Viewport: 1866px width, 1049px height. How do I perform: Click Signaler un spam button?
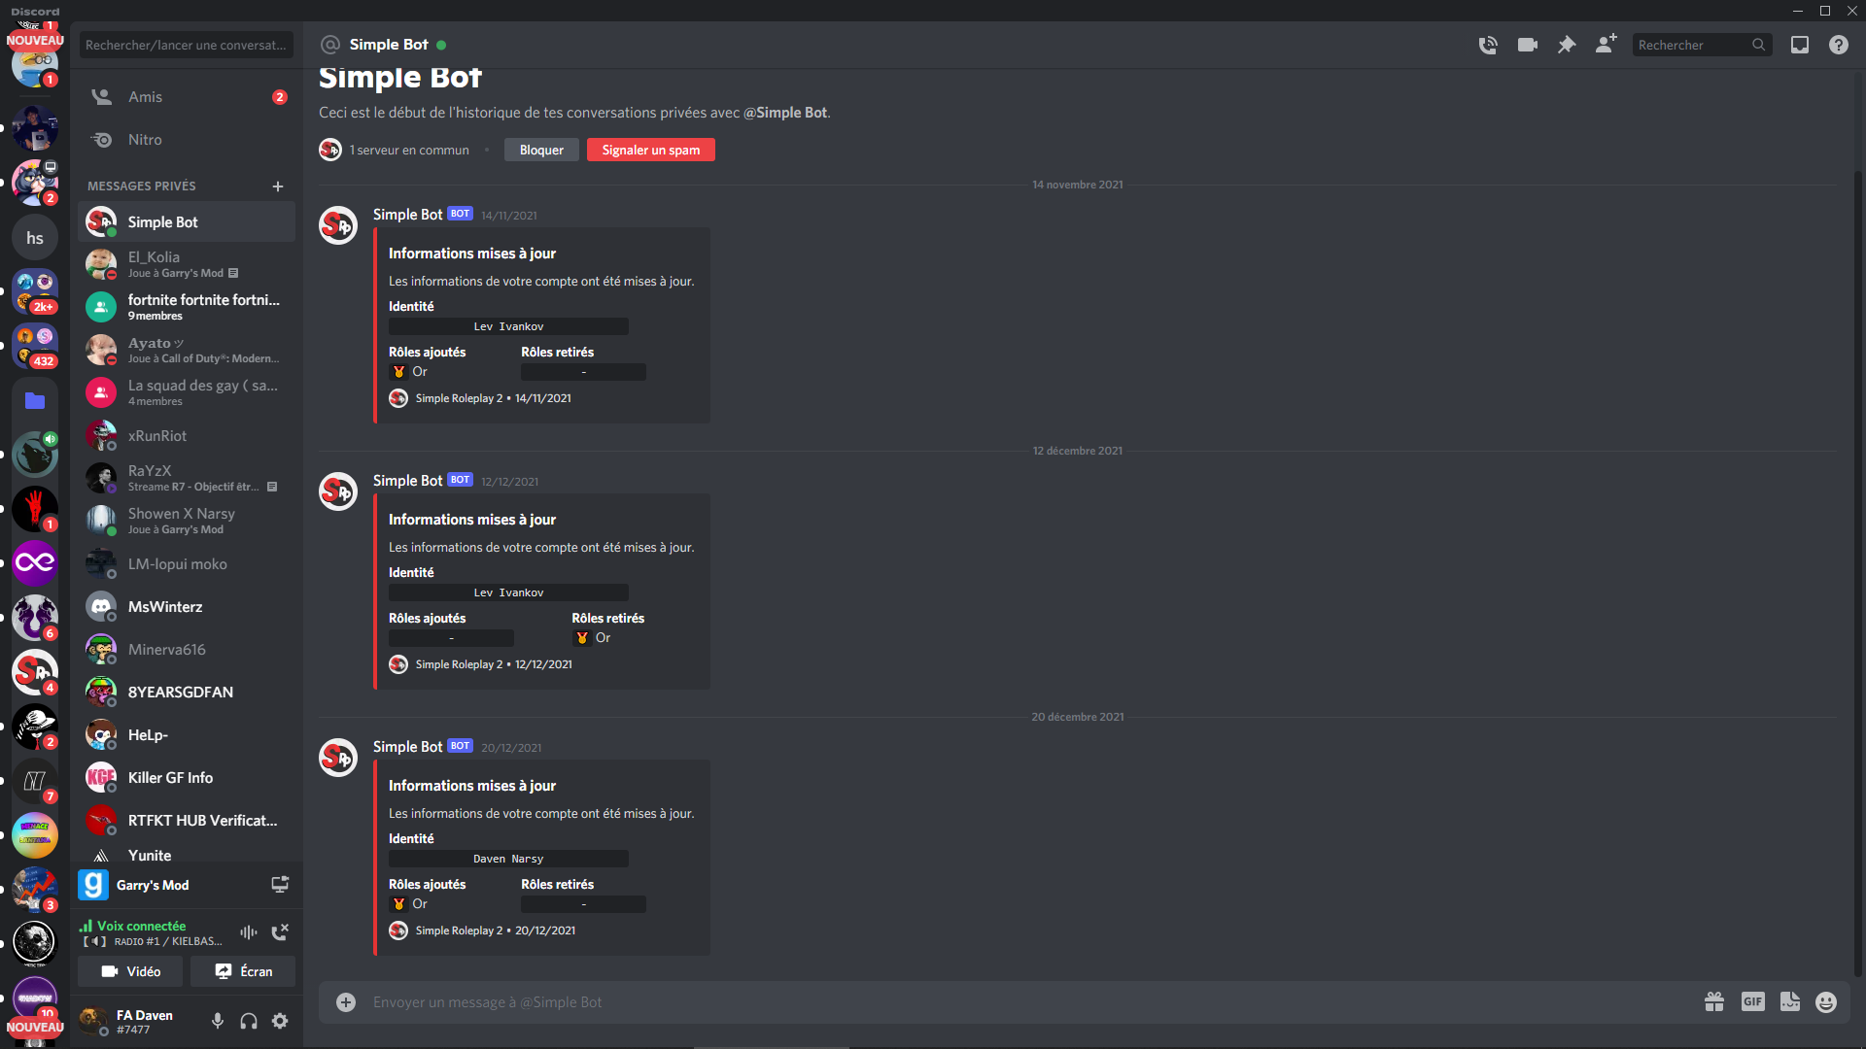point(651,150)
